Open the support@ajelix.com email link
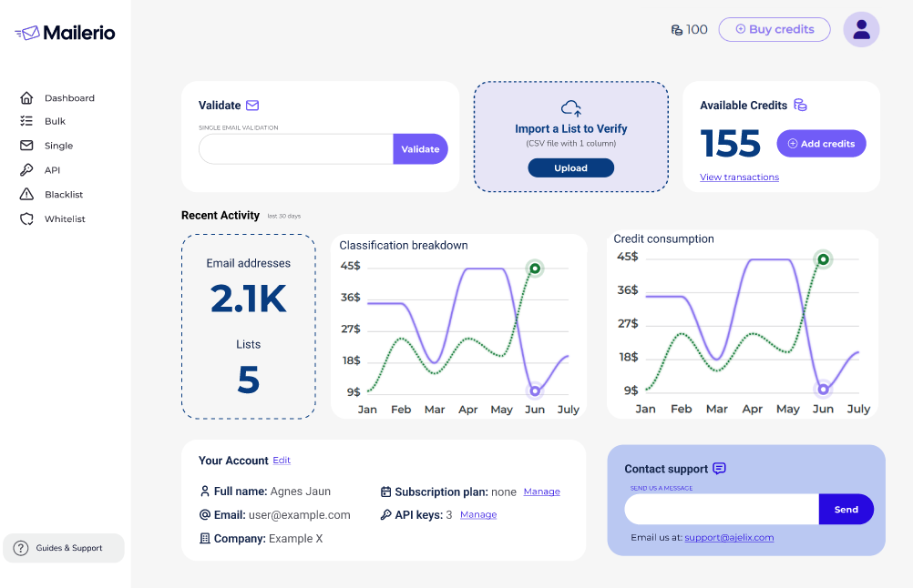The image size is (913, 588). (729, 537)
